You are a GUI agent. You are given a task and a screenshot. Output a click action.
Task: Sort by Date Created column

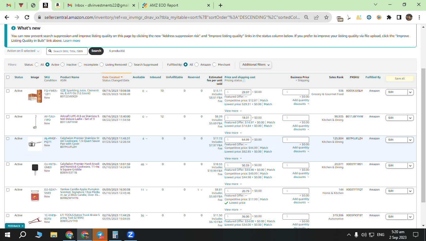coord(112,77)
